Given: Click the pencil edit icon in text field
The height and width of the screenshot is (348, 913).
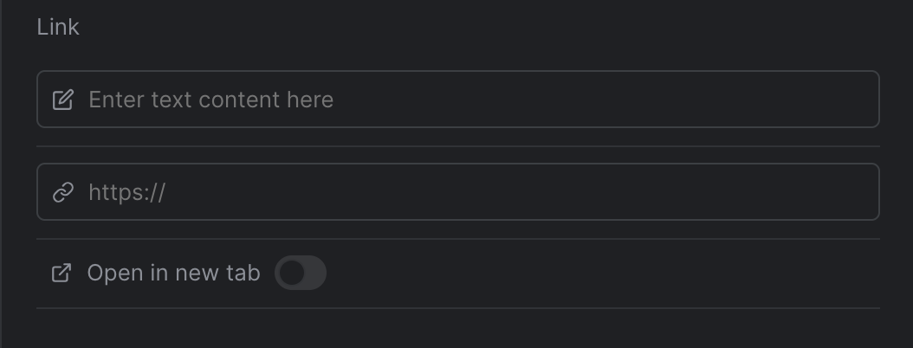Looking at the screenshot, I should coord(63,100).
